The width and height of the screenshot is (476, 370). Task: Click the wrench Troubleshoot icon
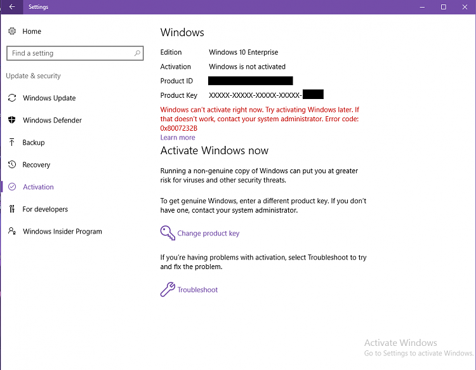168,289
